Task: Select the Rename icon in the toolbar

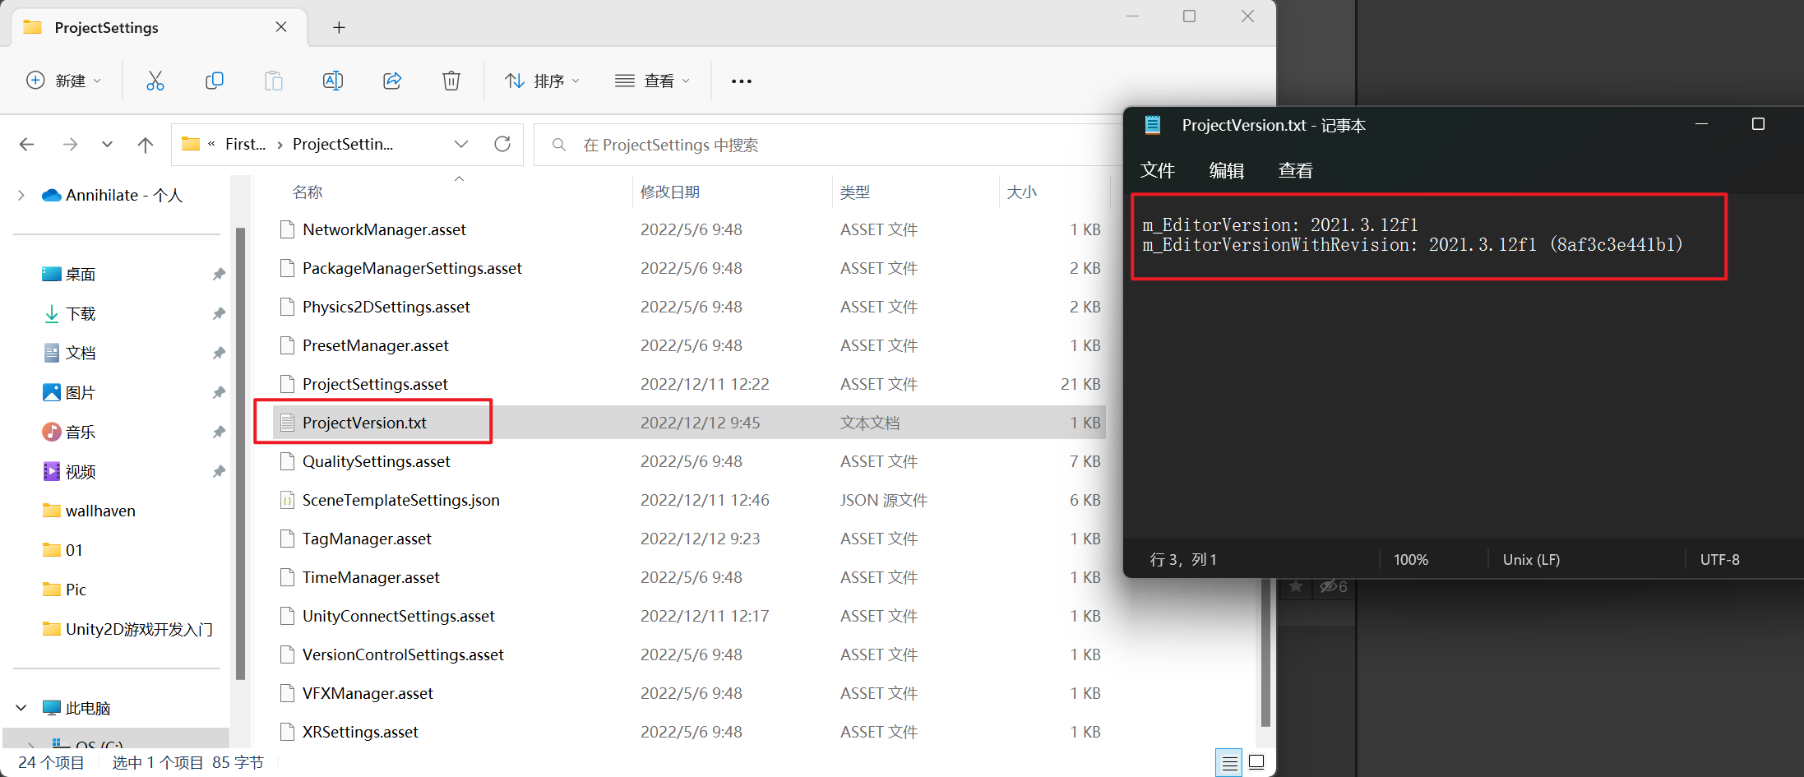Action: [333, 80]
